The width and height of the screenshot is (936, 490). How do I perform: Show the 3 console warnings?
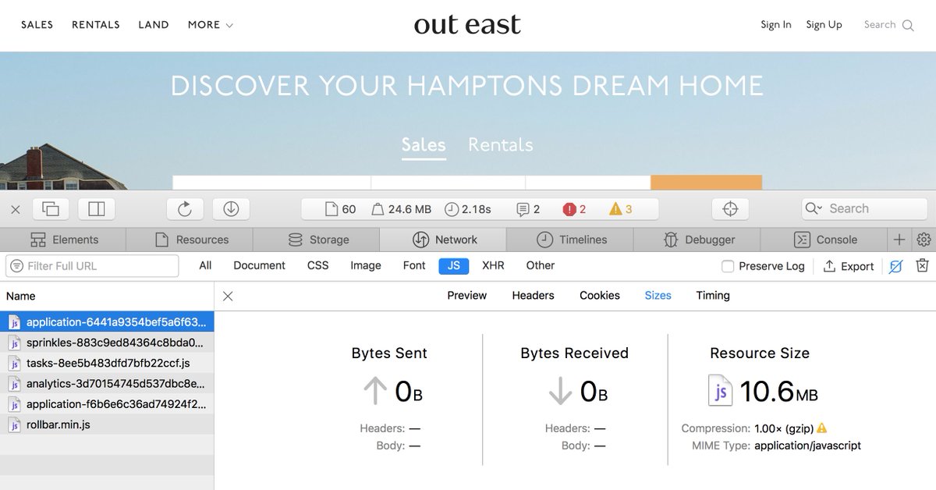coord(621,209)
